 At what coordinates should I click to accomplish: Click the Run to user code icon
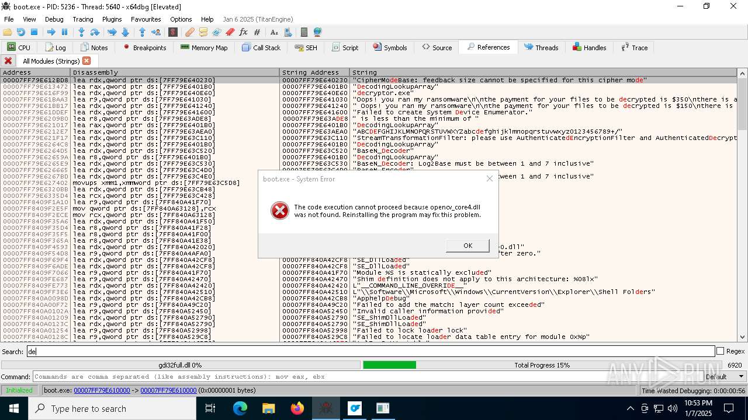[155, 32]
